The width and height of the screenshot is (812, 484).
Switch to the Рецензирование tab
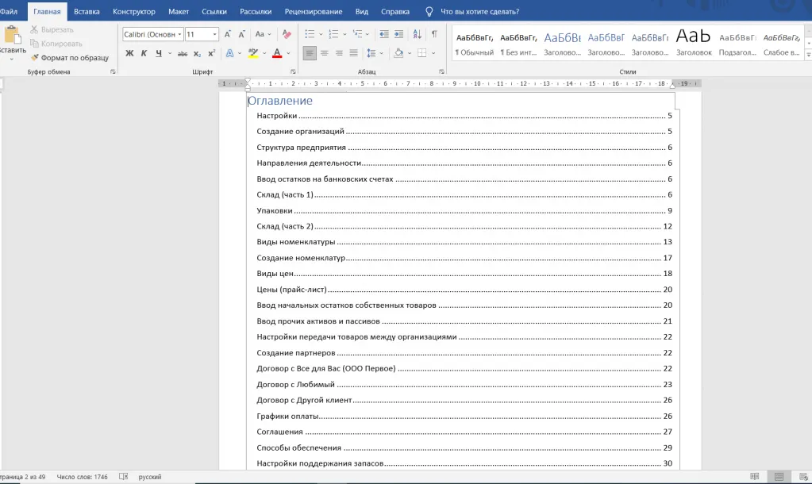click(x=315, y=12)
